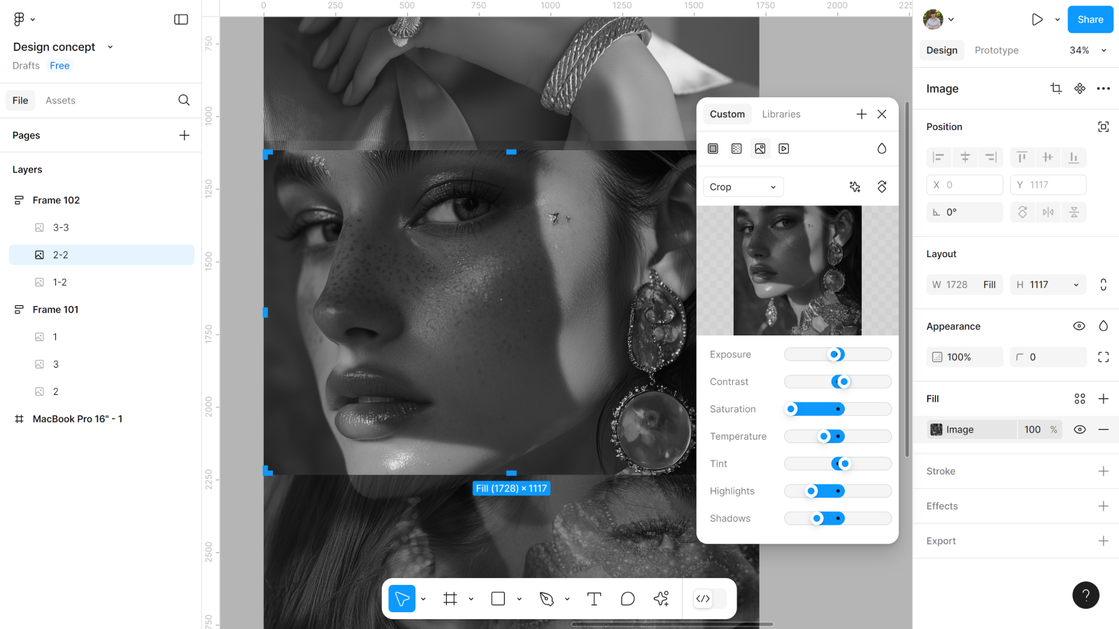This screenshot has height=629, width=1119.
Task: Click the Share button
Action: coord(1090,20)
